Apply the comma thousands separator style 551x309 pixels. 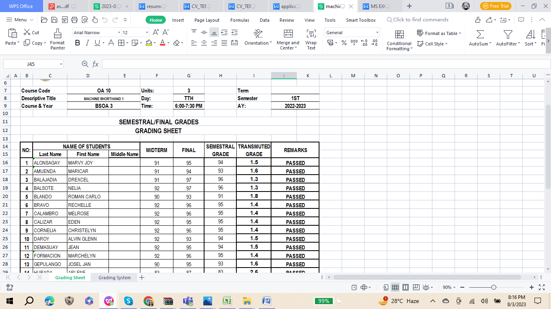click(x=354, y=43)
